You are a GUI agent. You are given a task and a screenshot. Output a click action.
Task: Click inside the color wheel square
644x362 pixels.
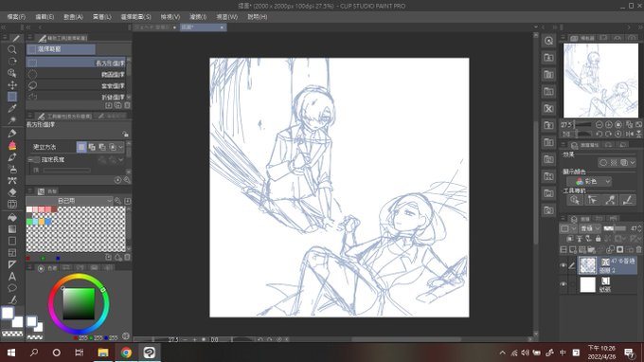click(x=79, y=303)
